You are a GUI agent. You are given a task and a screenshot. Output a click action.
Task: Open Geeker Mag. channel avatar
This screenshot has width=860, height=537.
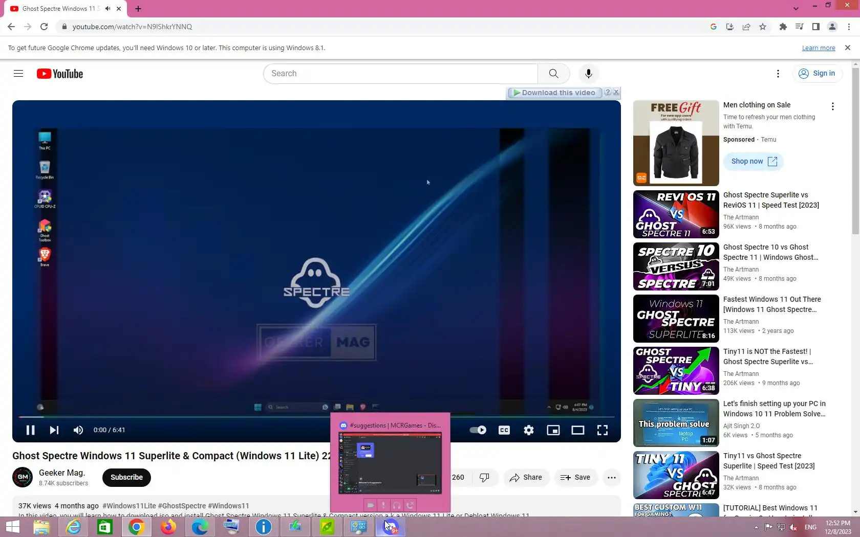point(23,477)
